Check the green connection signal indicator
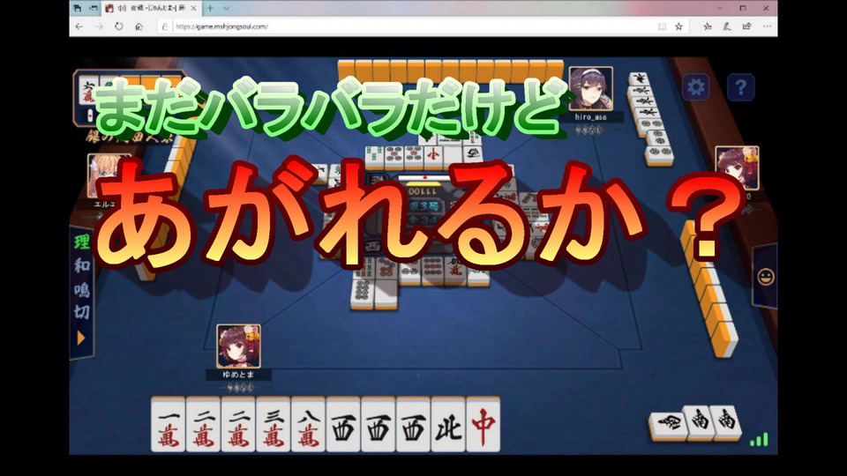Screen dimensions: 847x476 coord(759,440)
